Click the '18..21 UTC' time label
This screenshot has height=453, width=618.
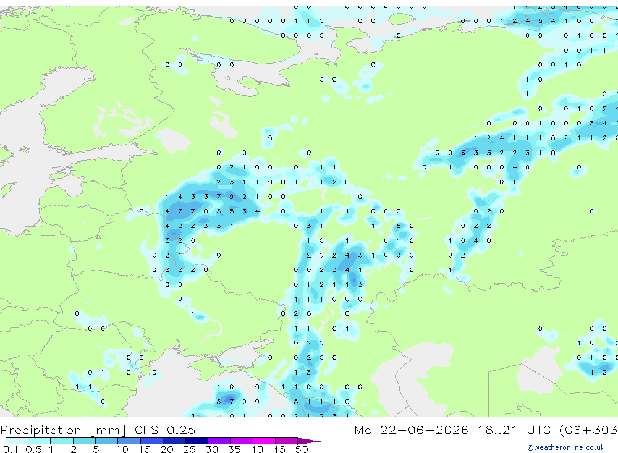point(514,430)
